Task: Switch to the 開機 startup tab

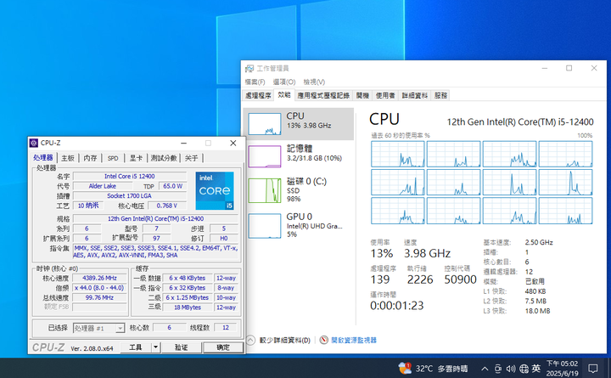Action: pyautogui.click(x=363, y=95)
